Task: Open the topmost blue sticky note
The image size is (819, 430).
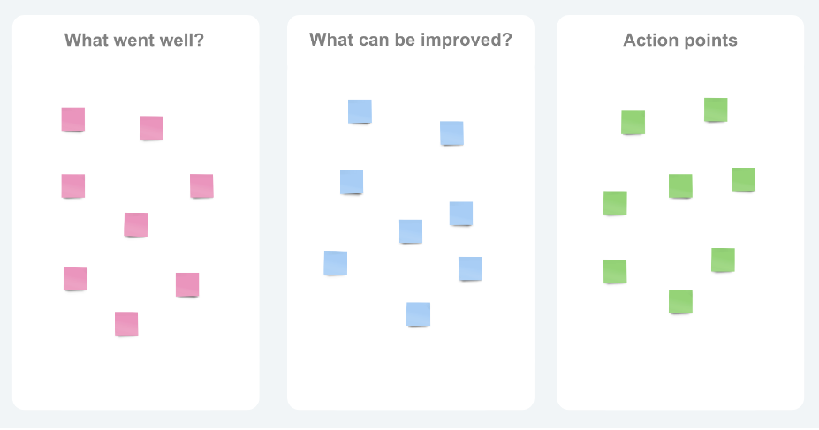Action: [360, 112]
